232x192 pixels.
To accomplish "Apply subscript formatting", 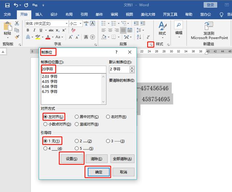I will 58,30.
